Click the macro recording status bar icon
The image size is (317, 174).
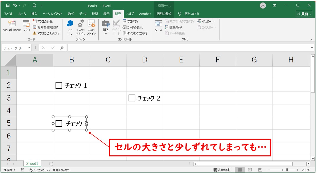[22, 170]
